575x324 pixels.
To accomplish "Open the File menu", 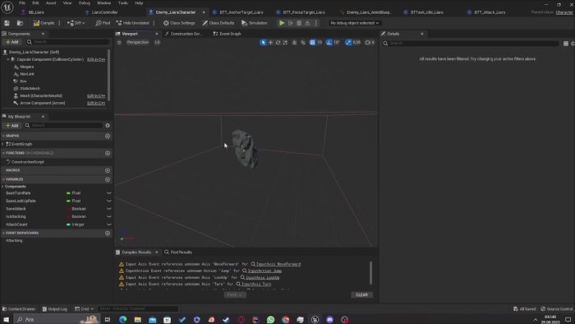I will pos(22,3).
